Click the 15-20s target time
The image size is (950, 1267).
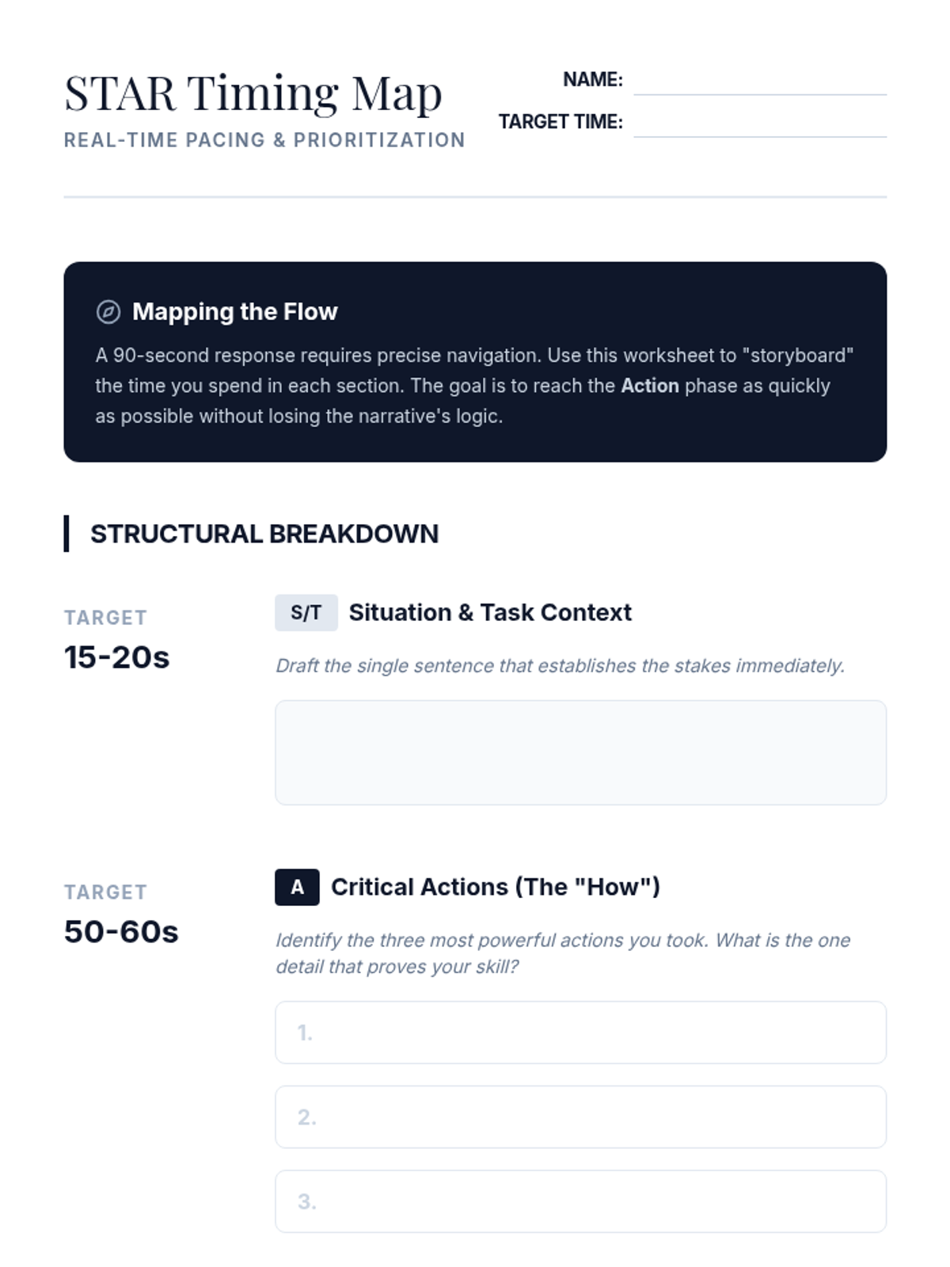coord(116,657)
